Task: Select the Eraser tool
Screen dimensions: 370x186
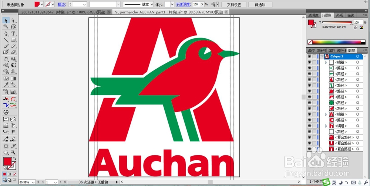Action: click(13, 52)
